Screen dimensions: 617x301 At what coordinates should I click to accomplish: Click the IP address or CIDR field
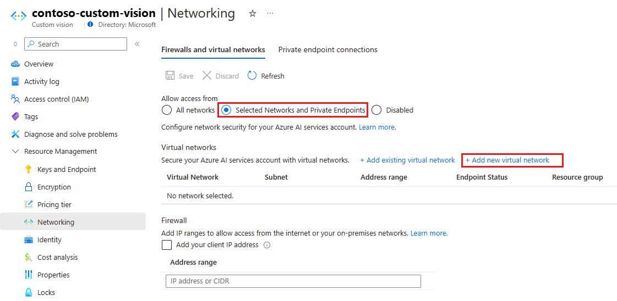[x=293, y=281]
